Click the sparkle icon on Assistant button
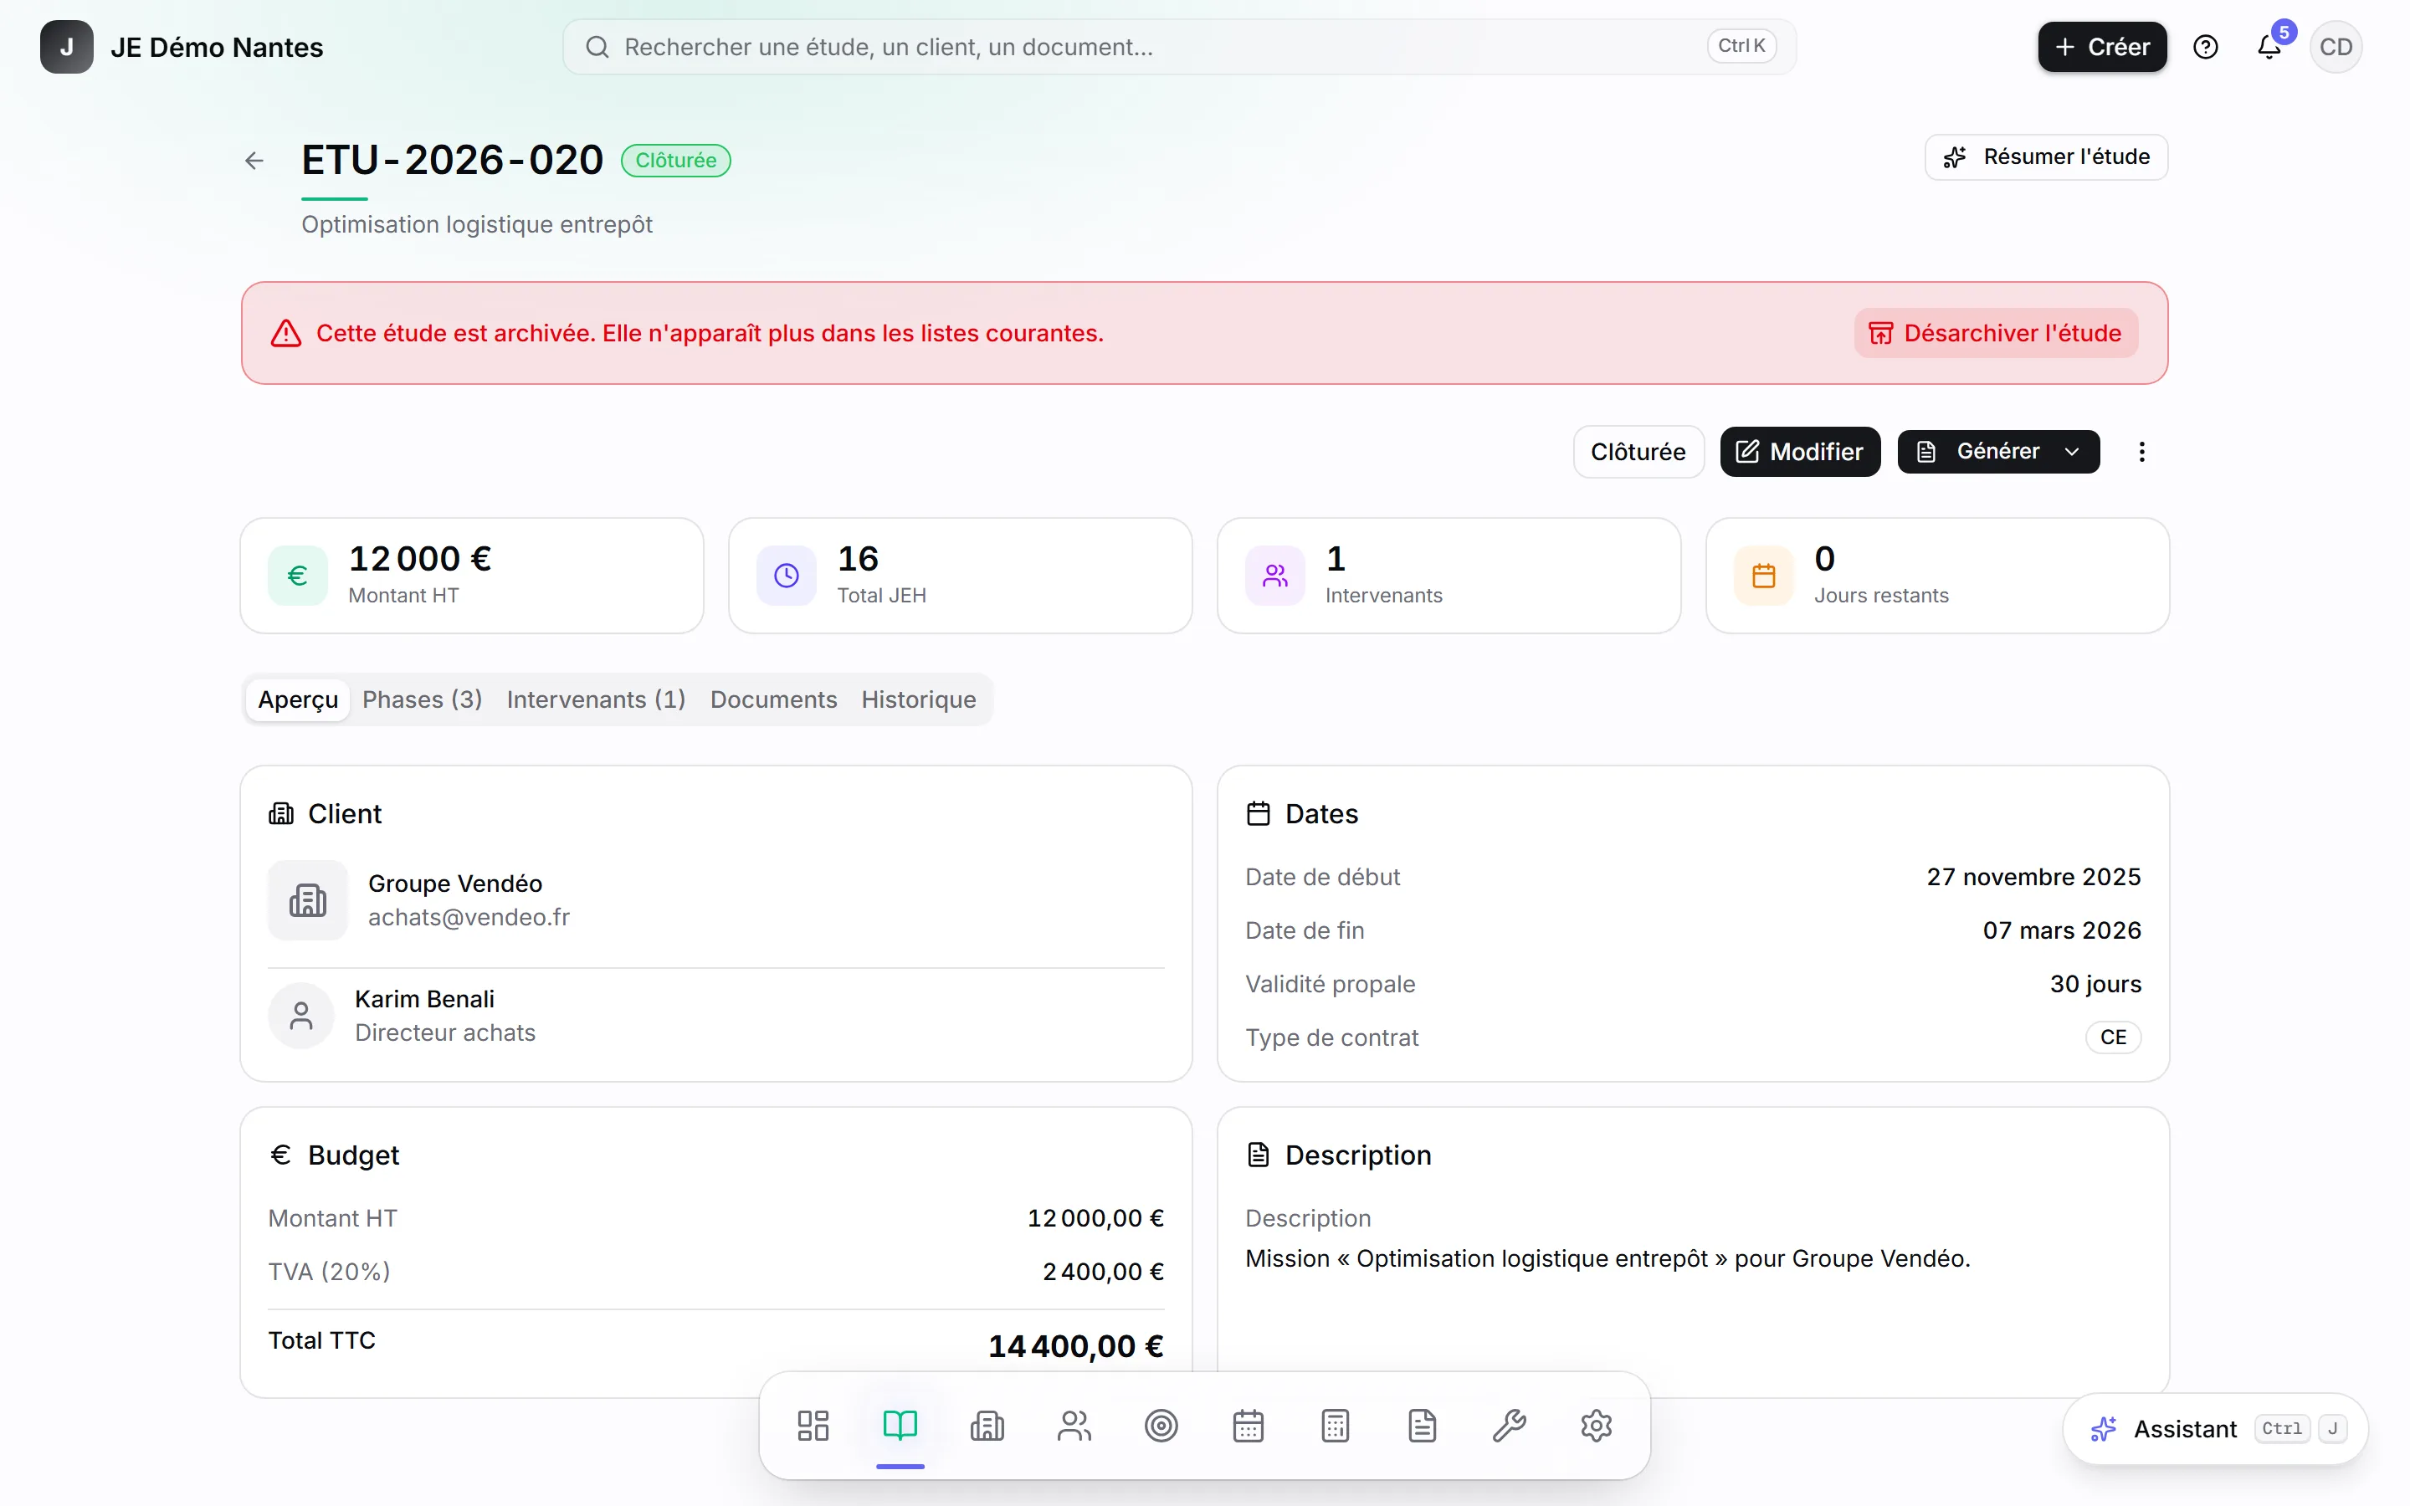This screenshot has width=2410, height=1506. point(2103,1429)
